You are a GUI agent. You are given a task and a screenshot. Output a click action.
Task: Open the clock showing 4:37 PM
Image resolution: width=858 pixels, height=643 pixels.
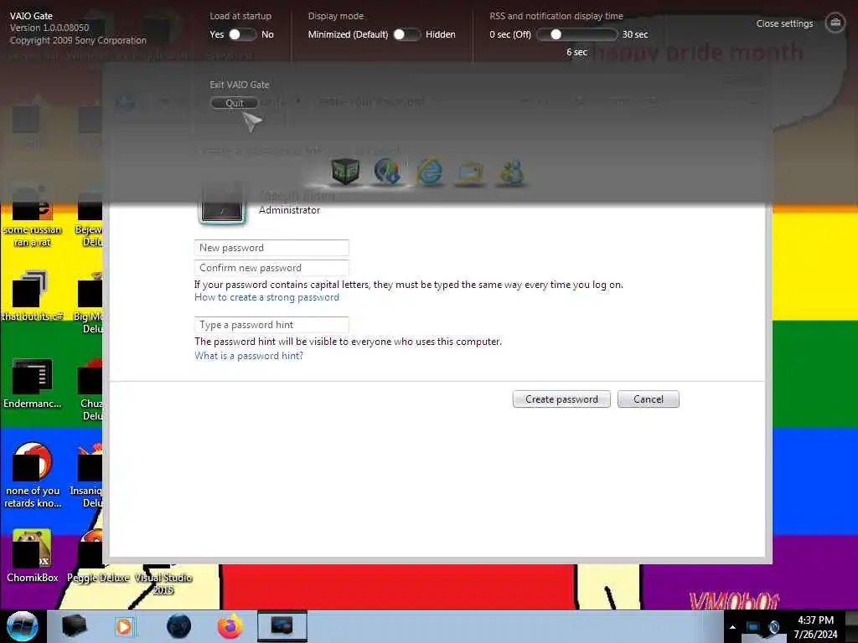[x=815, y=627]
